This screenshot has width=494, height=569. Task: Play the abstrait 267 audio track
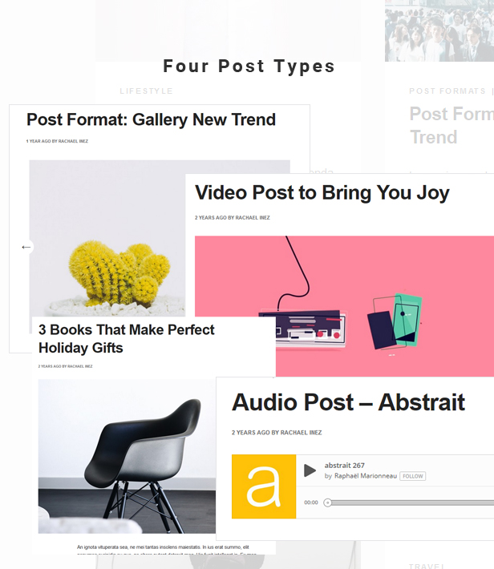(x=310, y=470)
